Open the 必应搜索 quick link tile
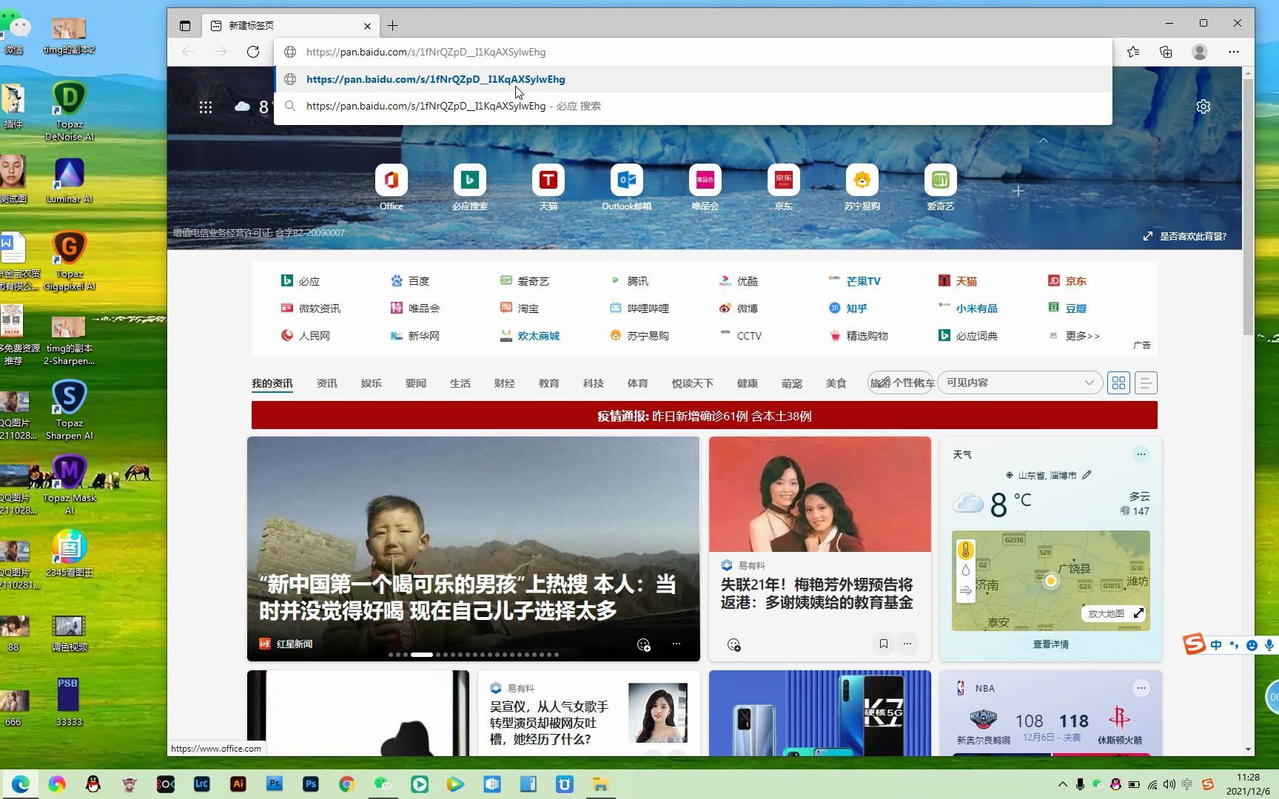The width and height of the screenshot is (1279, 799). click(x=470, y=188)
